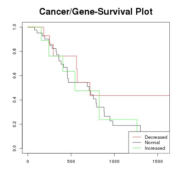
Task: Select the green Increased legend line
Action: pos(137,148)
